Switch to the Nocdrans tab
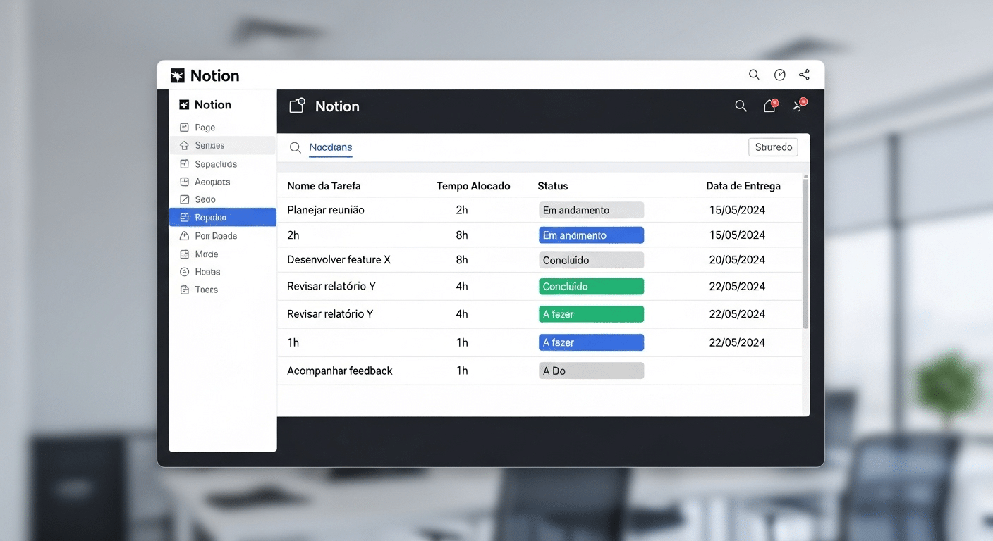This screenshot has width=993, height=541. 331,147
